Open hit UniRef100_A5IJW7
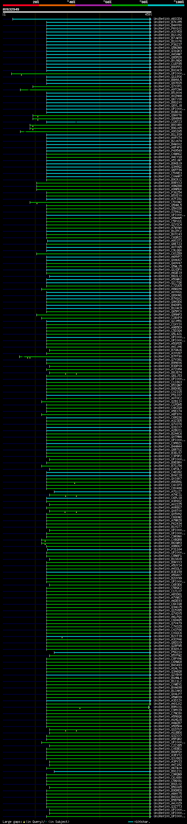 [168, 160]
